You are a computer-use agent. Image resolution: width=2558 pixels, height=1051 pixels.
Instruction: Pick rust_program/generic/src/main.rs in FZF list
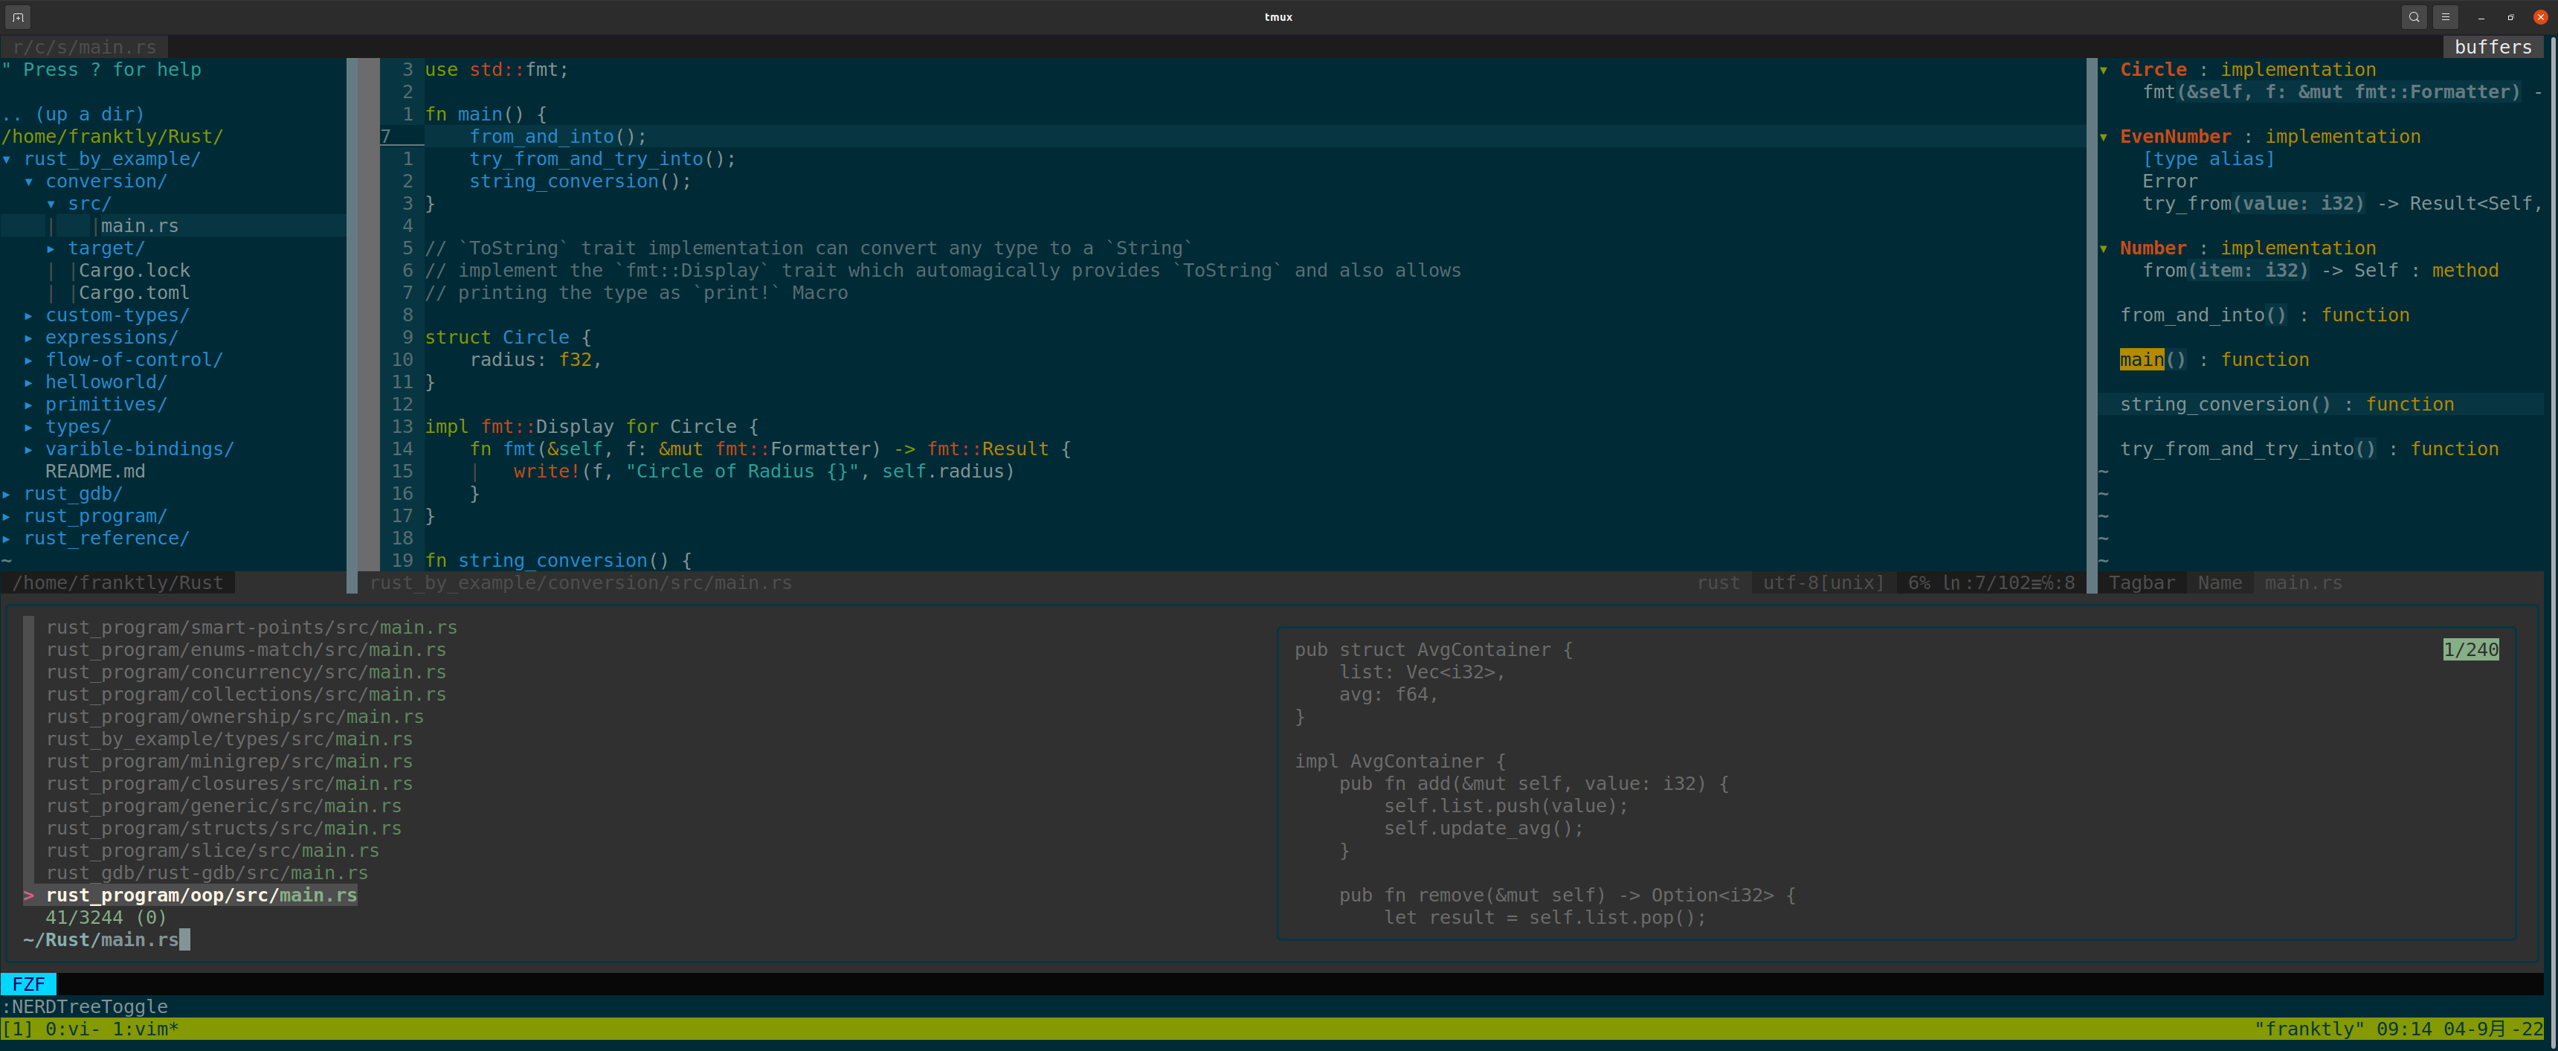(223, 806)
